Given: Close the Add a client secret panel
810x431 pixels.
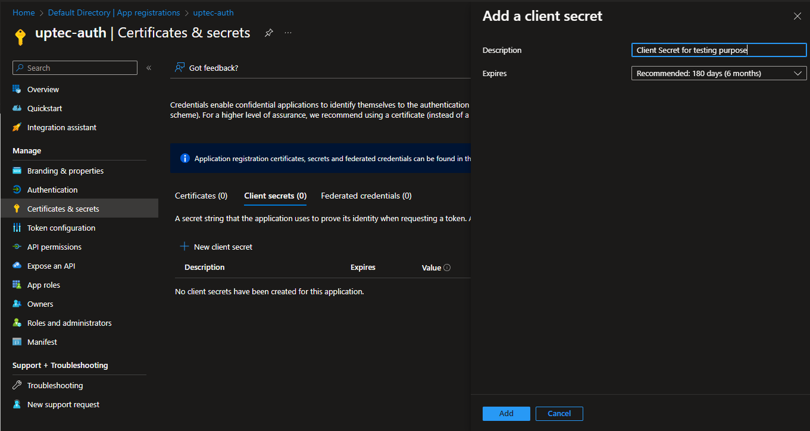Looking at the screenshot, I should point(797,17).
